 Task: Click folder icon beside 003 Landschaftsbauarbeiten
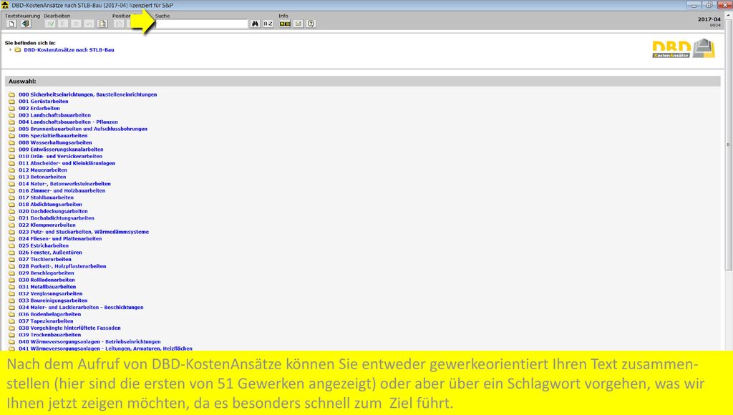(x=11, y=115)
